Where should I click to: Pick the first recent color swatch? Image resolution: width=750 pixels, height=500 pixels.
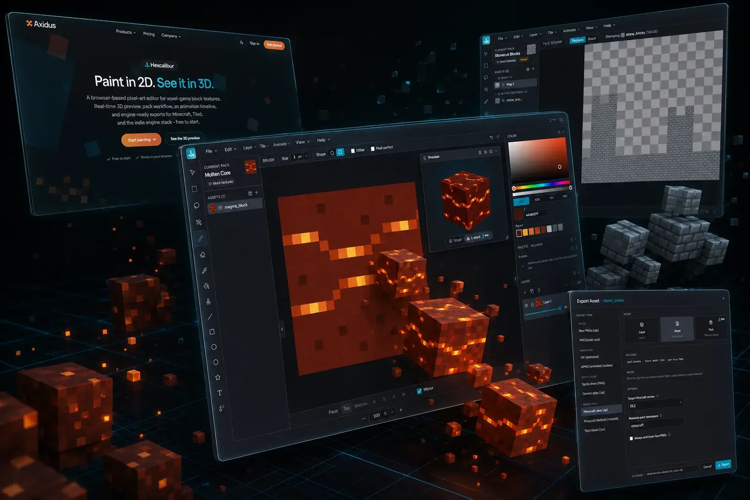pos(519,233)
